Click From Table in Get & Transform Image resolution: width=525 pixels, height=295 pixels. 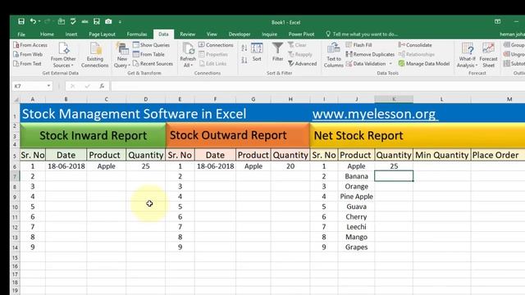click(148, 54)
